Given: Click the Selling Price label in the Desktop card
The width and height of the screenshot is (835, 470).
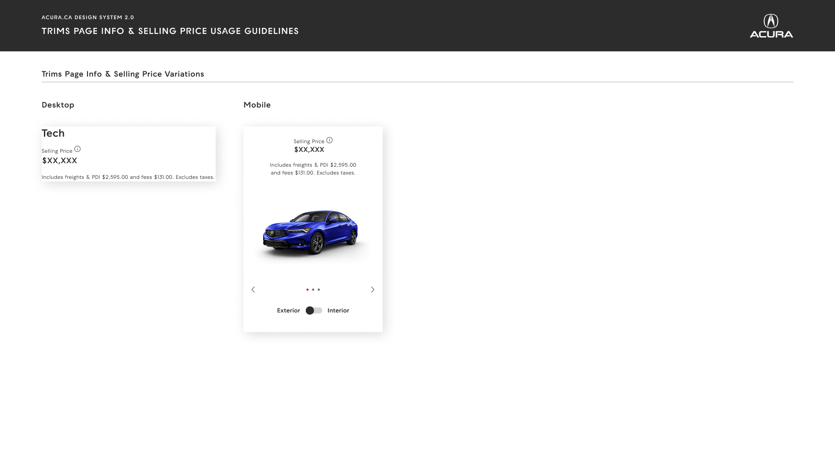Looking at the screenshot, I should coord(57,151).
